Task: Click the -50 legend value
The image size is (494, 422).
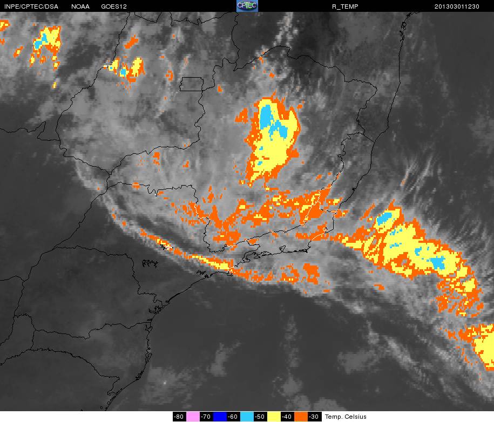Action: point(260,417)
